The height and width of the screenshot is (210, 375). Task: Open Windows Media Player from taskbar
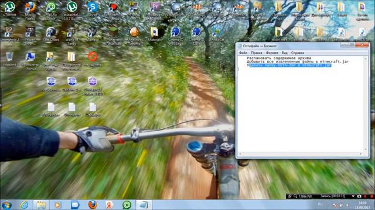tap(57, 205)
